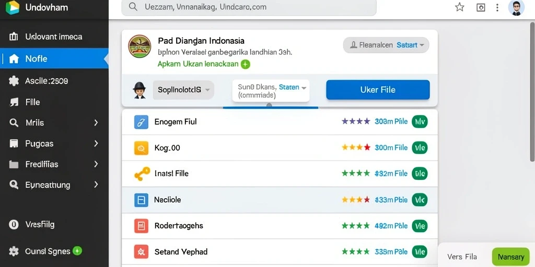The image size is (535, 267).
Task: Bookmark page with the star icon
Action: click(460, 7)
